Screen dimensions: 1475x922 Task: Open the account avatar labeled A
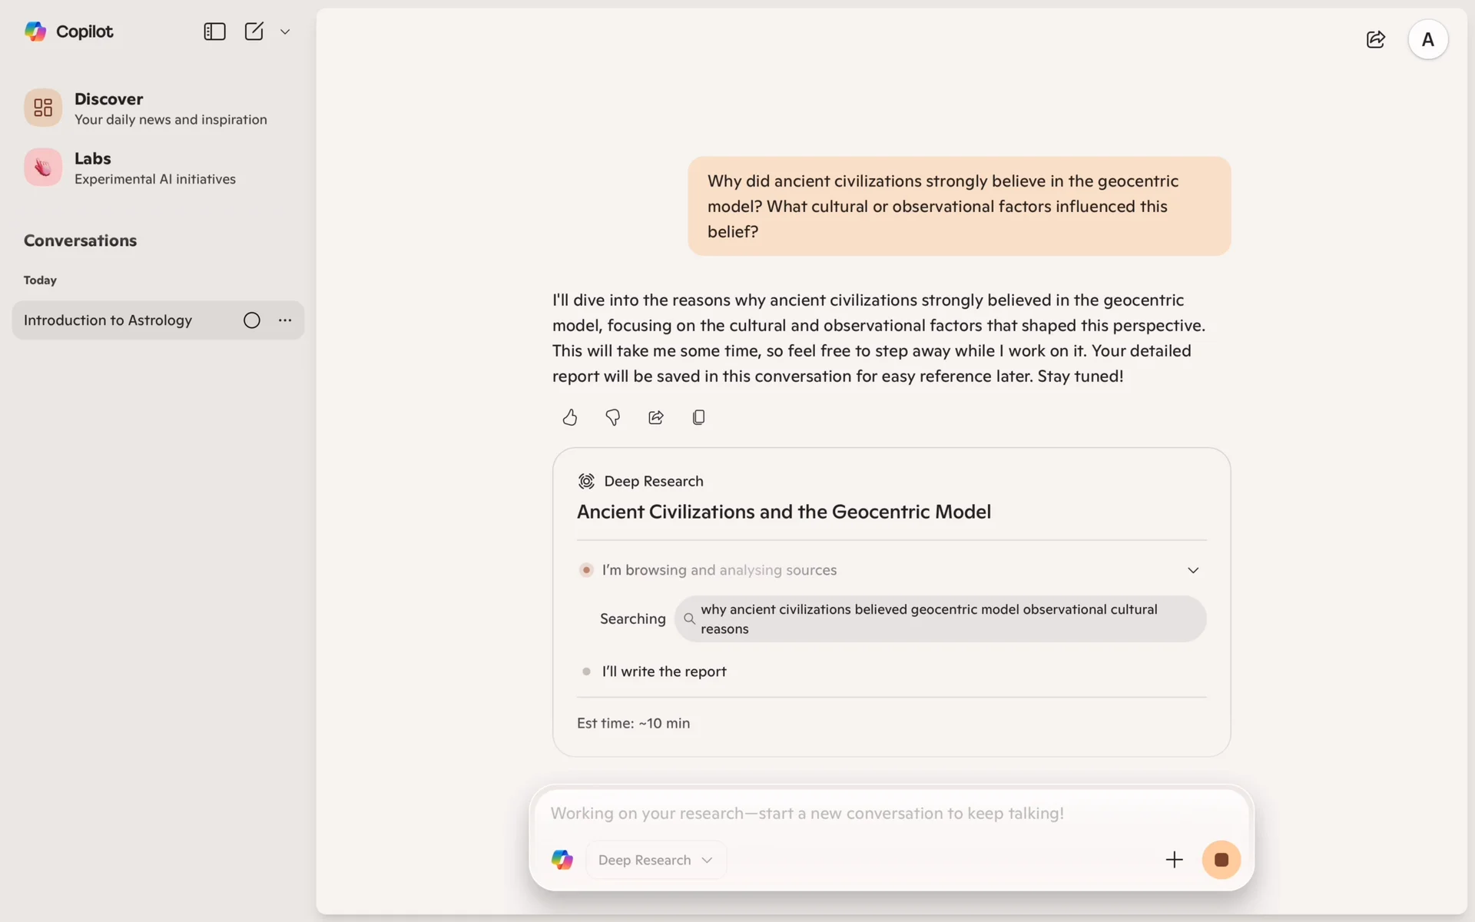(1427, 39)
